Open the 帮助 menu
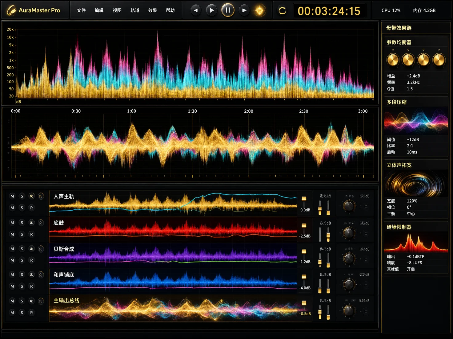Viewport: 453px width, 339px height. click(x=170, y=10)
